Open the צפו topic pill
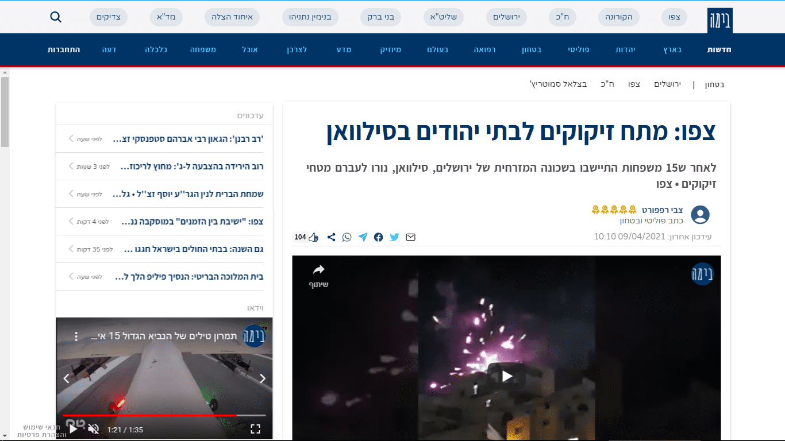Image resolution: width=785 pixels, height=441 pixels. [x=674, y=17]
